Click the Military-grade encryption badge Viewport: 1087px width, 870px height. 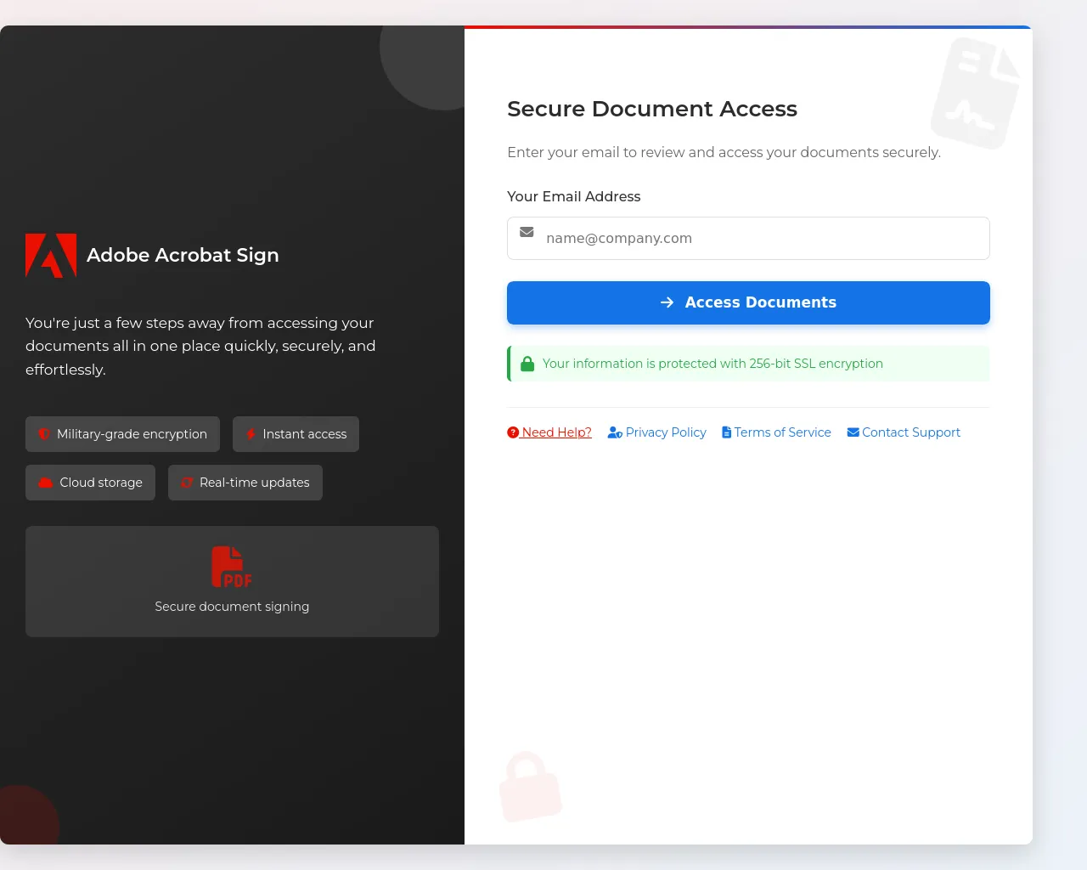(122, 434)
